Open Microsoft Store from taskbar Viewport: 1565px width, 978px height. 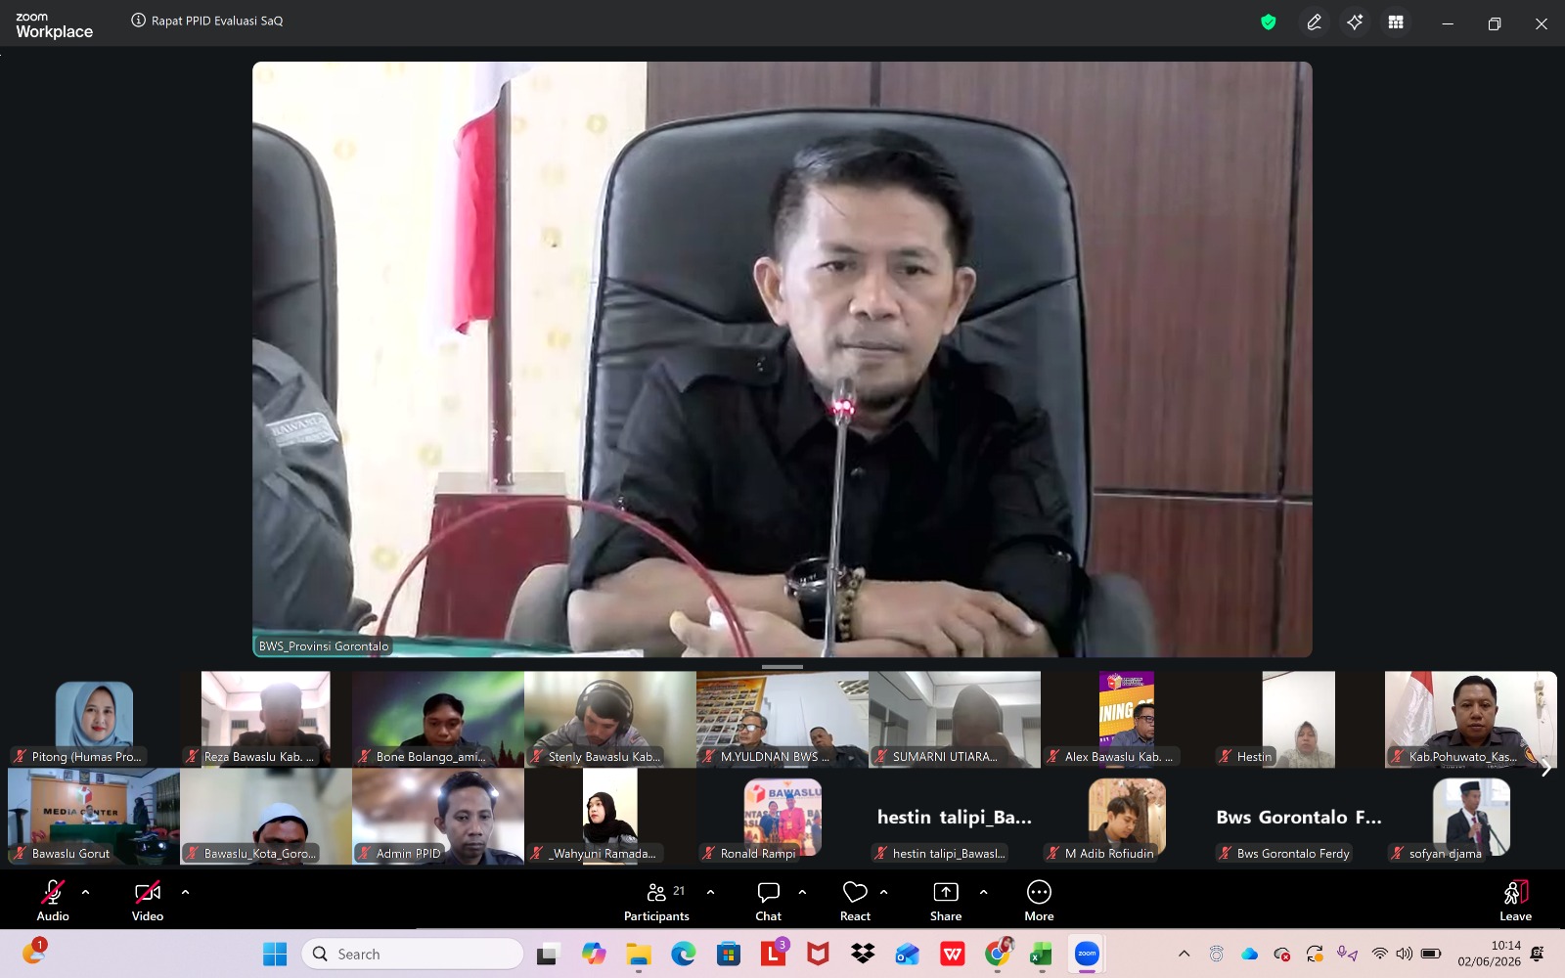tap(728, 954)
